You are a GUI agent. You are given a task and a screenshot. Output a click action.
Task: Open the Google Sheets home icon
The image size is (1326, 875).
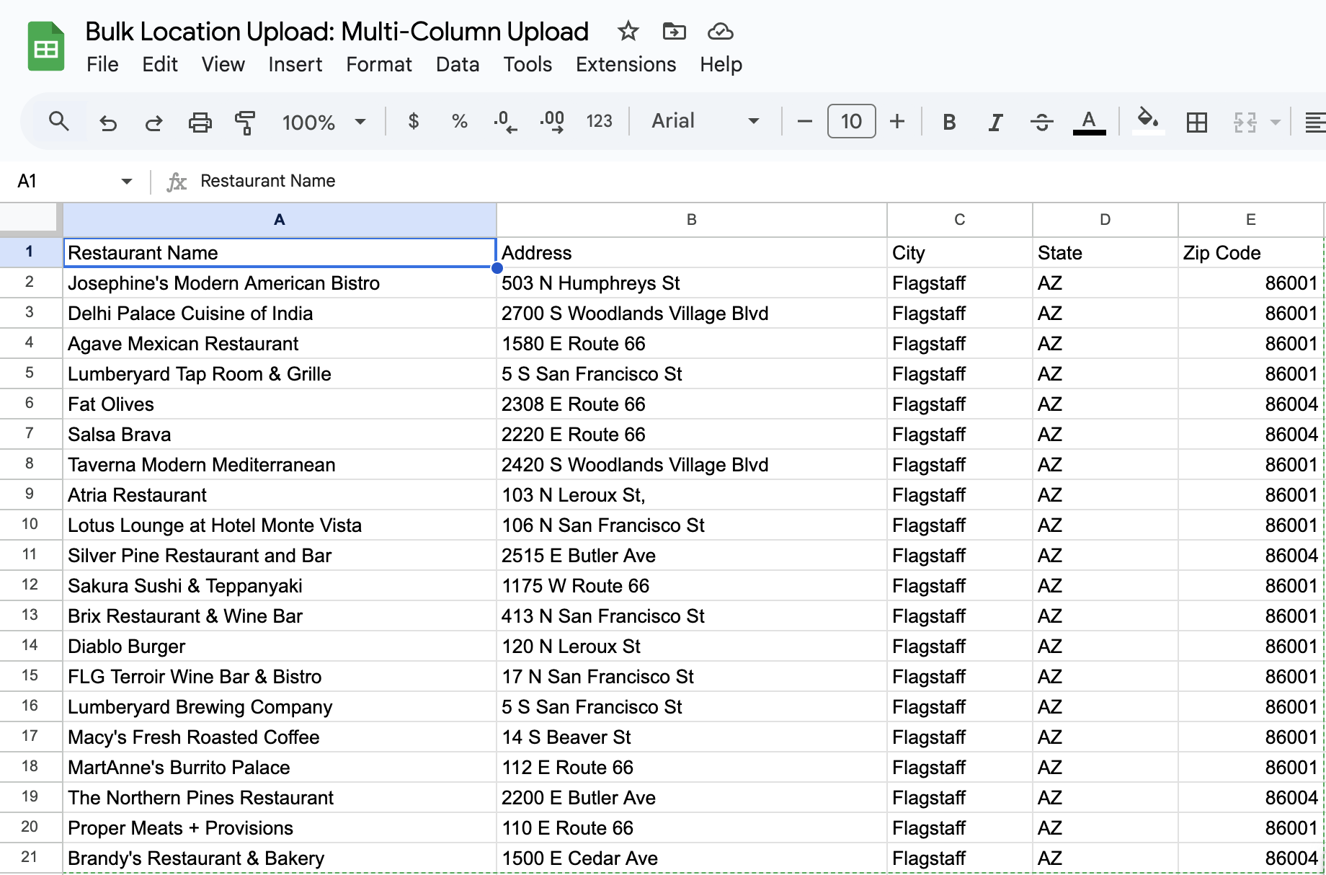point(46,47)
